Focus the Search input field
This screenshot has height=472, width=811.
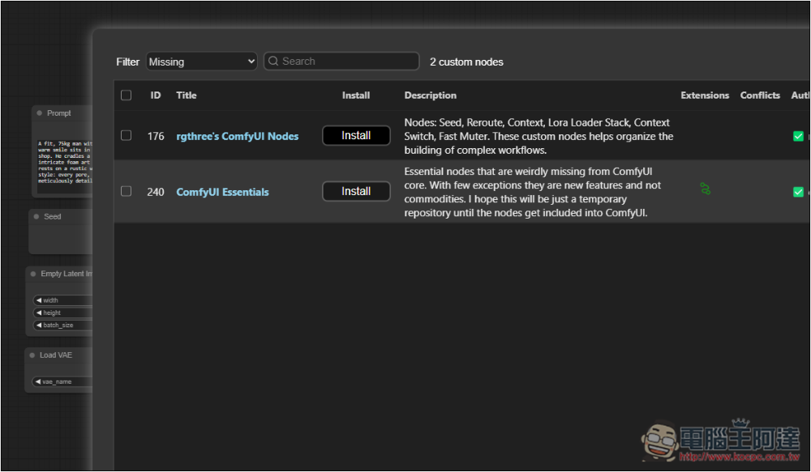coord(341,61)
